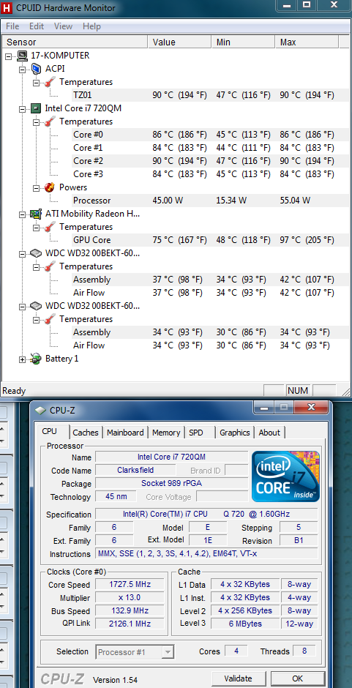
Task: Collapse the Powers node under Intel Core
Action: 37,188
